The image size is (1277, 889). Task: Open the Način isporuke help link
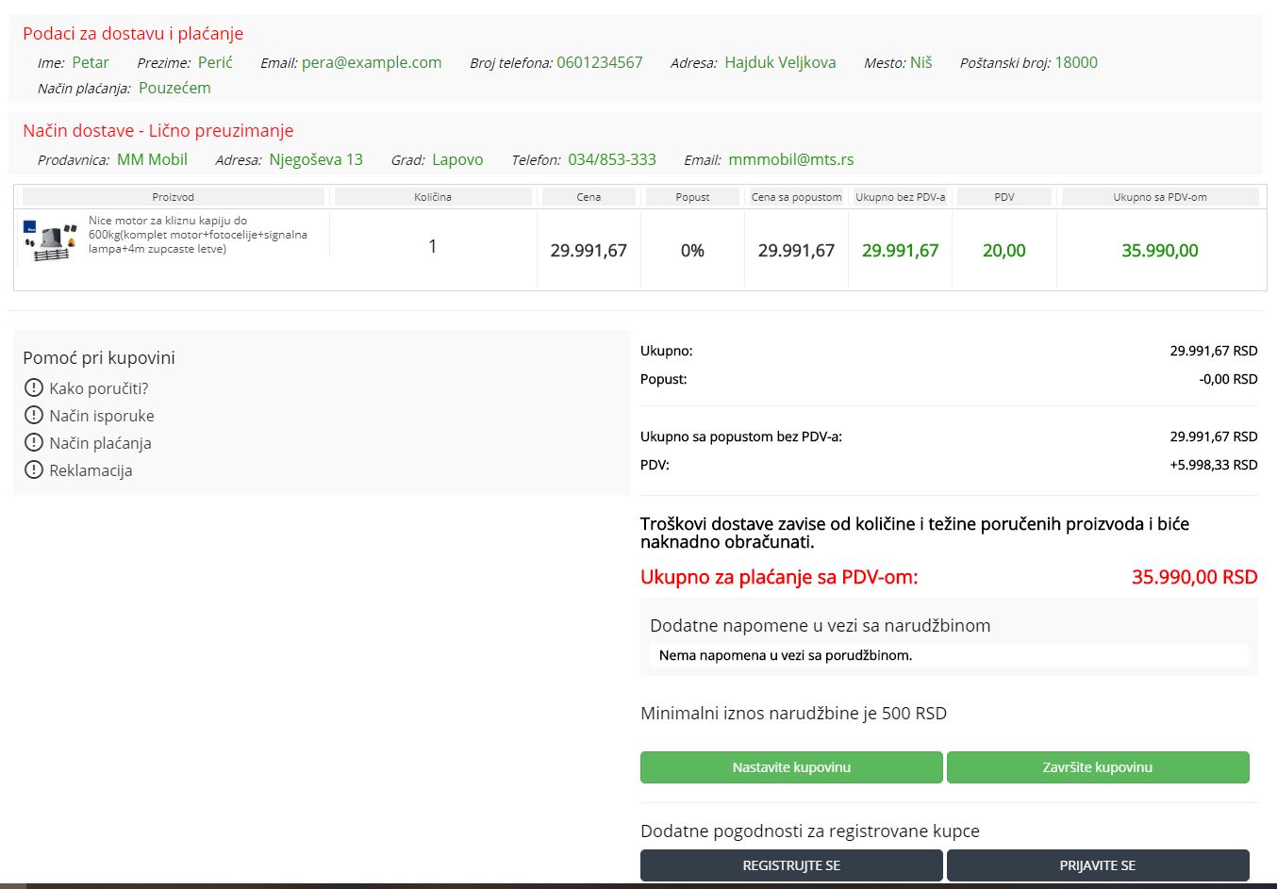click(102, 416)
